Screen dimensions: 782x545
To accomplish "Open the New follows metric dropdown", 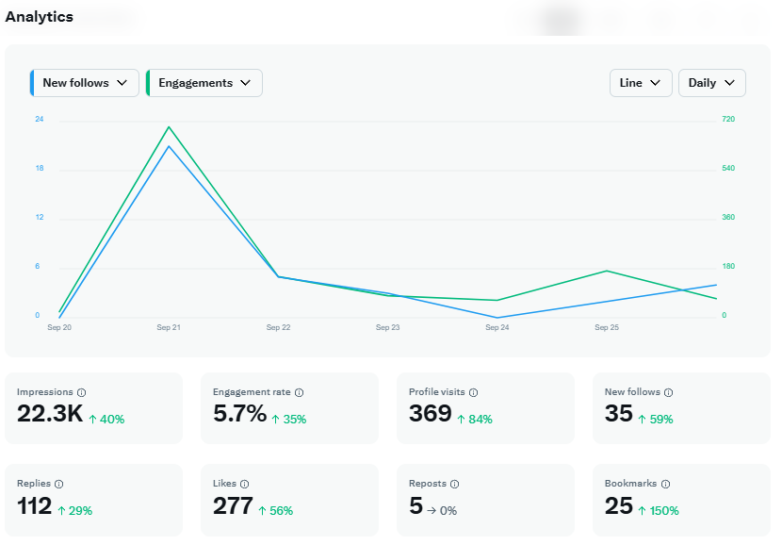I will [84, 83].
